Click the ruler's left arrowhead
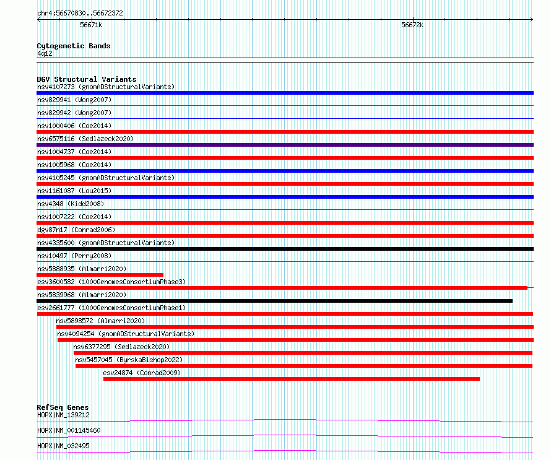The width and height of the screenshot is (551, 460). point(38,20)
